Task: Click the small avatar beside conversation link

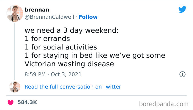Action: coord(15,87)
